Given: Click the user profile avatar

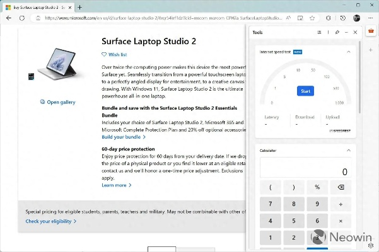Looking at the screenshot, I should [357, 18].
